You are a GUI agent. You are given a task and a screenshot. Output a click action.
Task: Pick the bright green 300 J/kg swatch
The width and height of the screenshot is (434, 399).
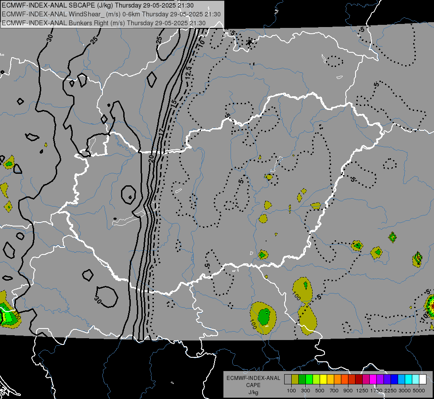click(309, 379)
